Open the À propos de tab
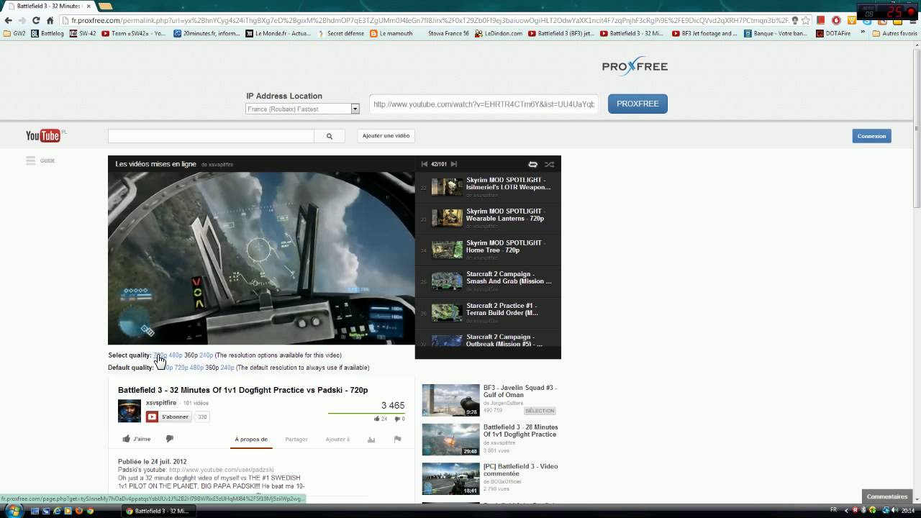The height and width of the screenshot is (518, 921). coord(251,440)
